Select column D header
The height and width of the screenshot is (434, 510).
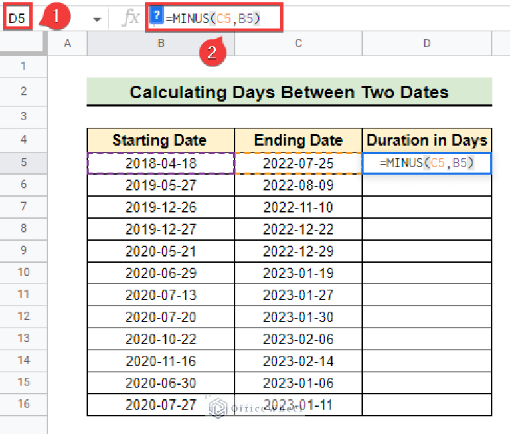click(x=426, y=43)
